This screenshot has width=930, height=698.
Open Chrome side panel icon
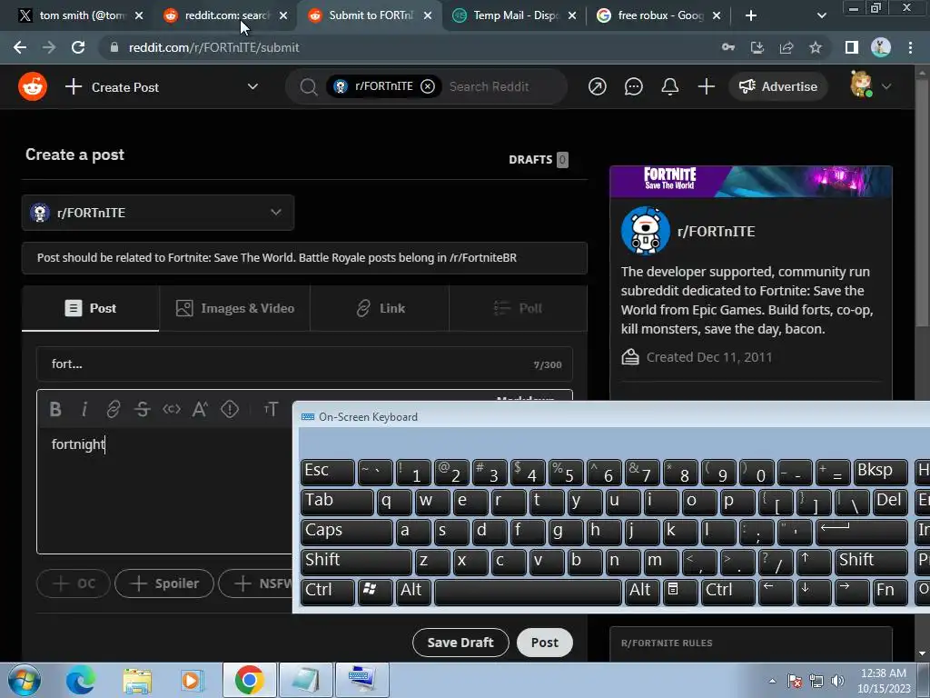[852, 47]
